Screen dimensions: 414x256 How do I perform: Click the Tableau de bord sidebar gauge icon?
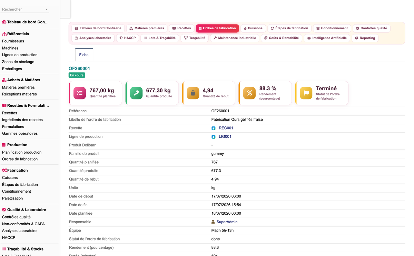(4, 22)
